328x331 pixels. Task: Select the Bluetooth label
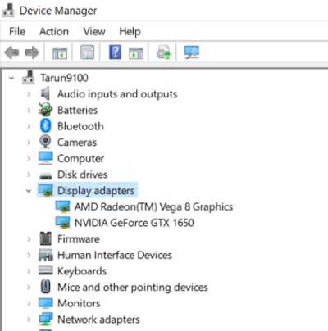[x=80, y=126]
